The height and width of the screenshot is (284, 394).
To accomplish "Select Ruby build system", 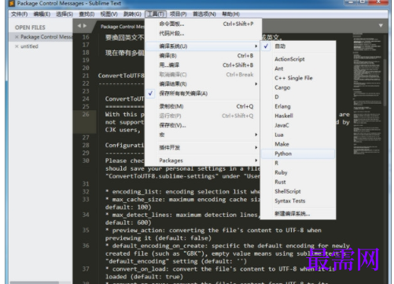I will pyautogui.click(x=298, y=172).
